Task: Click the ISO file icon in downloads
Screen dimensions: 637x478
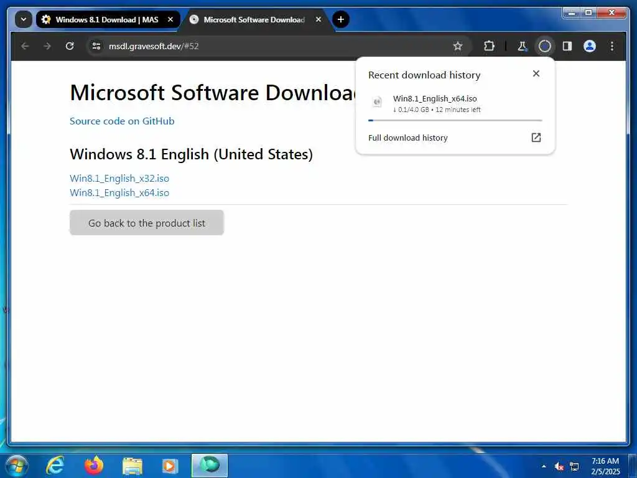Action: [x=378, y=101]
